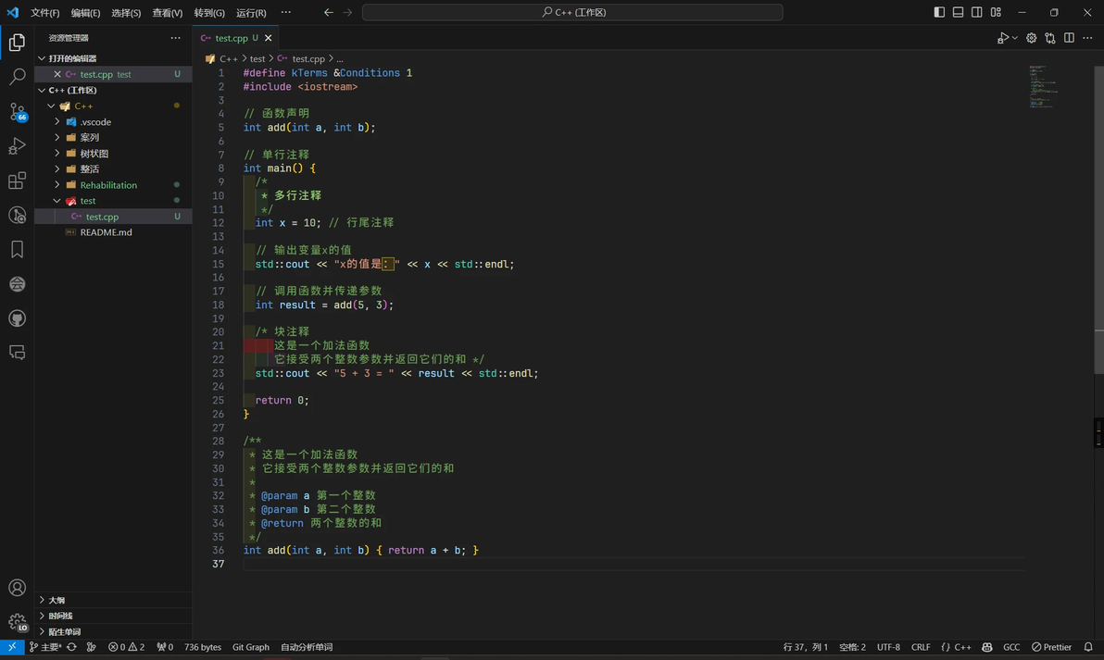Viewport: 1104px width, 660px height.
Task: Collapse the C++ (工作区) section
Action: click(113, 90)
